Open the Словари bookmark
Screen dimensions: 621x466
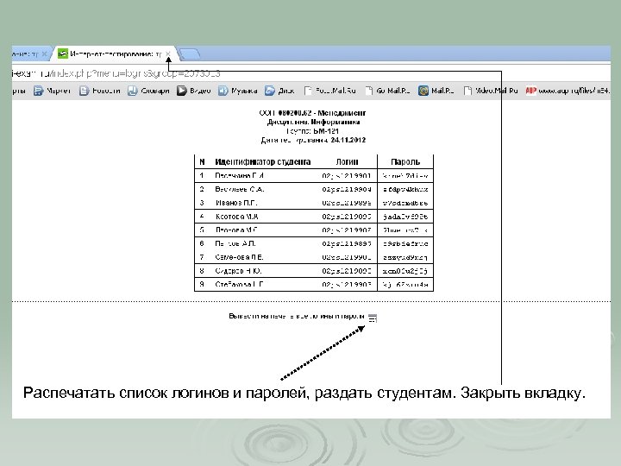148,91
